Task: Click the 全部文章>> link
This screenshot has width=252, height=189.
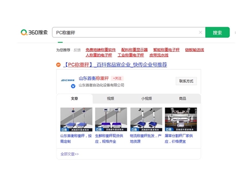Action: (70, 154)
